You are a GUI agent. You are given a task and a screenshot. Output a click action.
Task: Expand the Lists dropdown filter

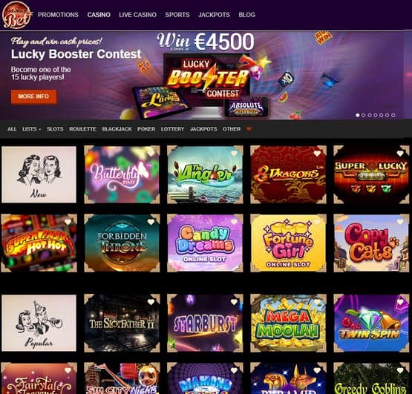point(31,129)
